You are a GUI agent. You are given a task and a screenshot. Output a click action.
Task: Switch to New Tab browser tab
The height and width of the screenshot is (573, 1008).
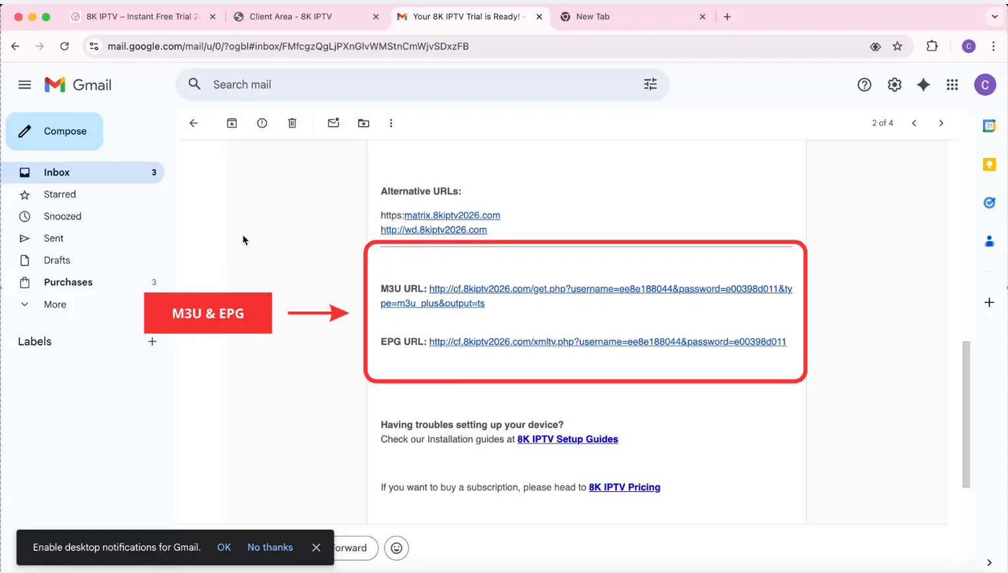coord(633,17)
